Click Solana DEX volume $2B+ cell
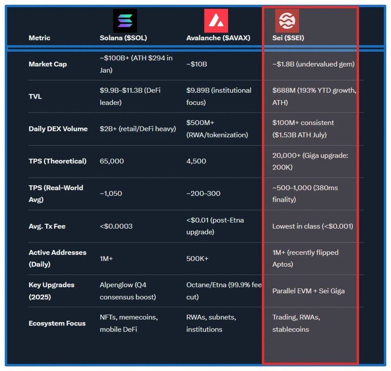The width and height of the screenshot is (391, 371). [138, 129]
